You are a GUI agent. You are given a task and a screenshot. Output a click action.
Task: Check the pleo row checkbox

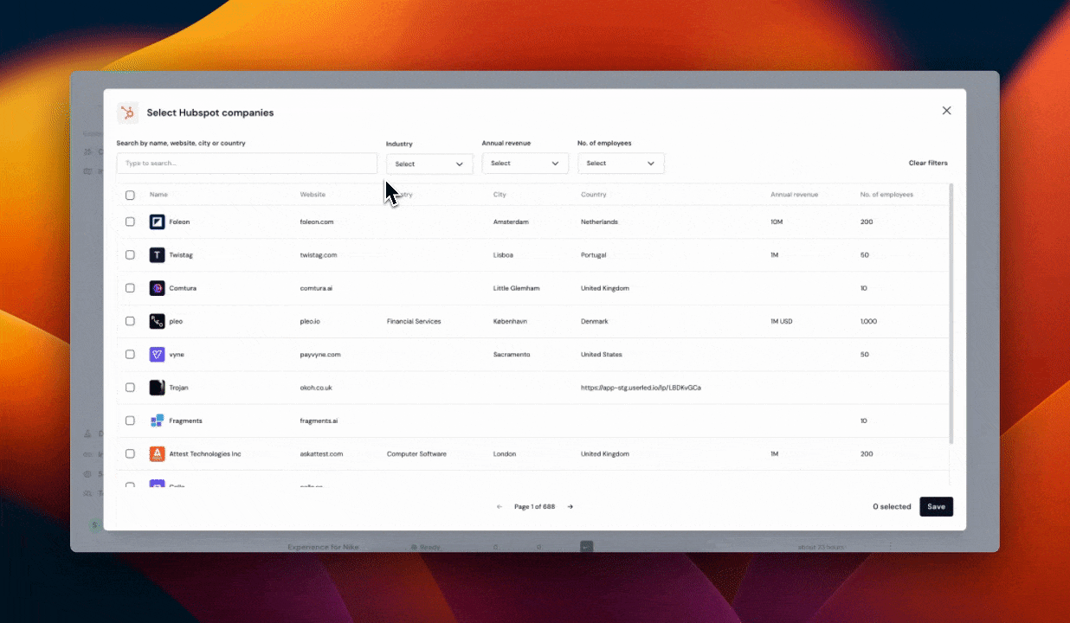130,321
